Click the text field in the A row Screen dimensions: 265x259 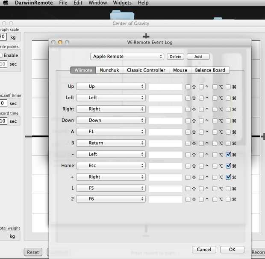tap(165, 132)
